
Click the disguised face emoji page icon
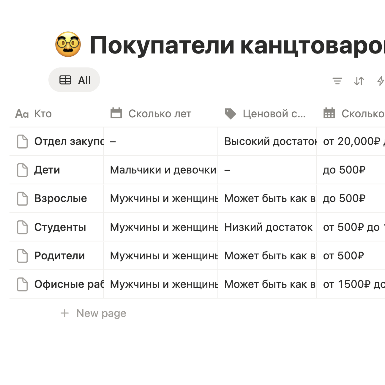68,45
